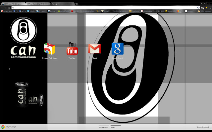Viewport: 212px width, 132px height.
Task: Switch to Most visited section
Action: [x=103, y=127]
